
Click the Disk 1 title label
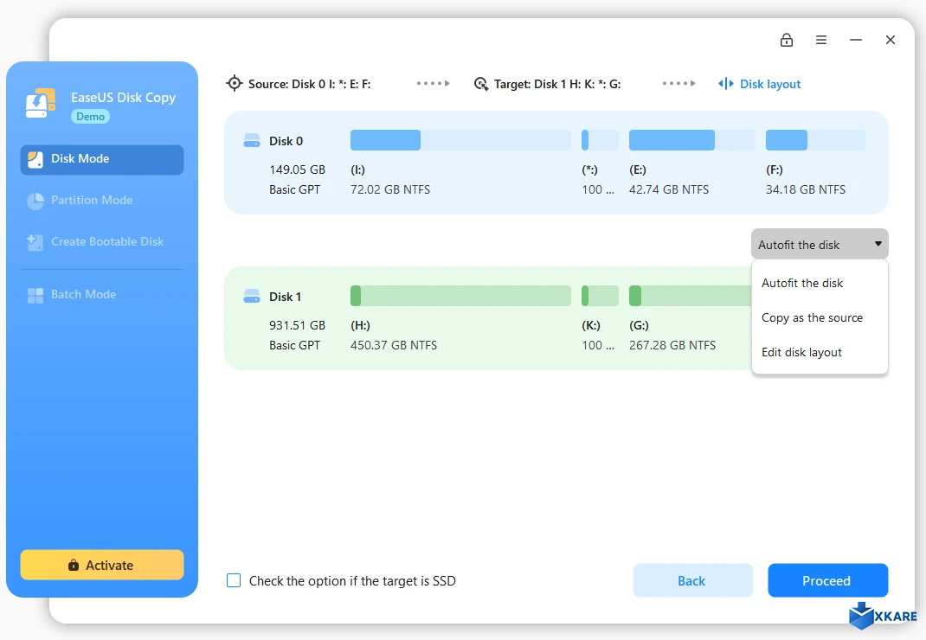coord(286,297)
